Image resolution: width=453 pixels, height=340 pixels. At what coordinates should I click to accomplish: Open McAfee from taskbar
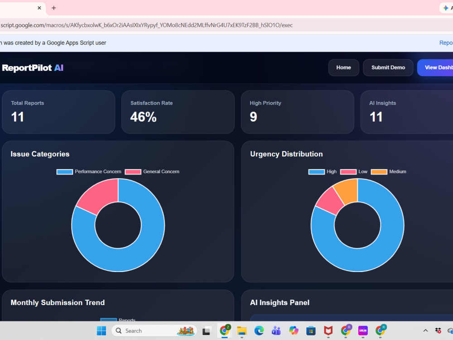point(328,330)
